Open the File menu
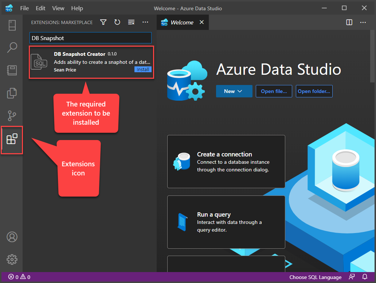 (x=24, y=8)
